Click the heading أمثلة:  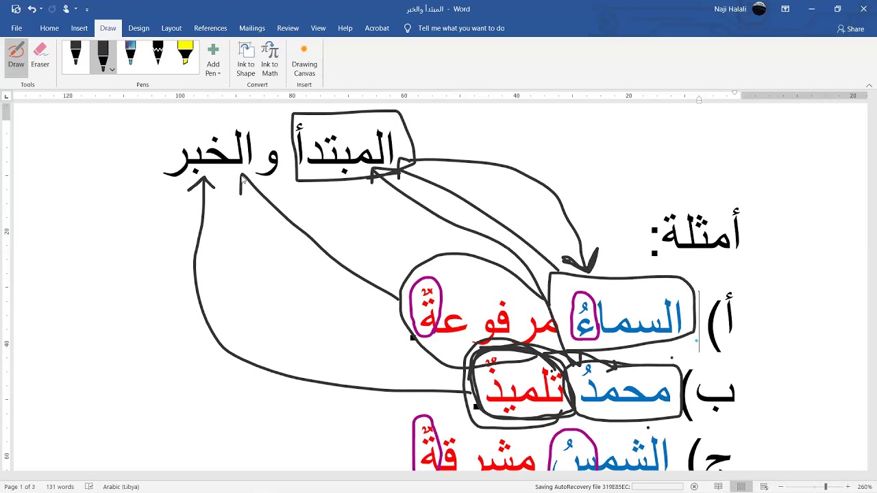[x=695, y=233]
